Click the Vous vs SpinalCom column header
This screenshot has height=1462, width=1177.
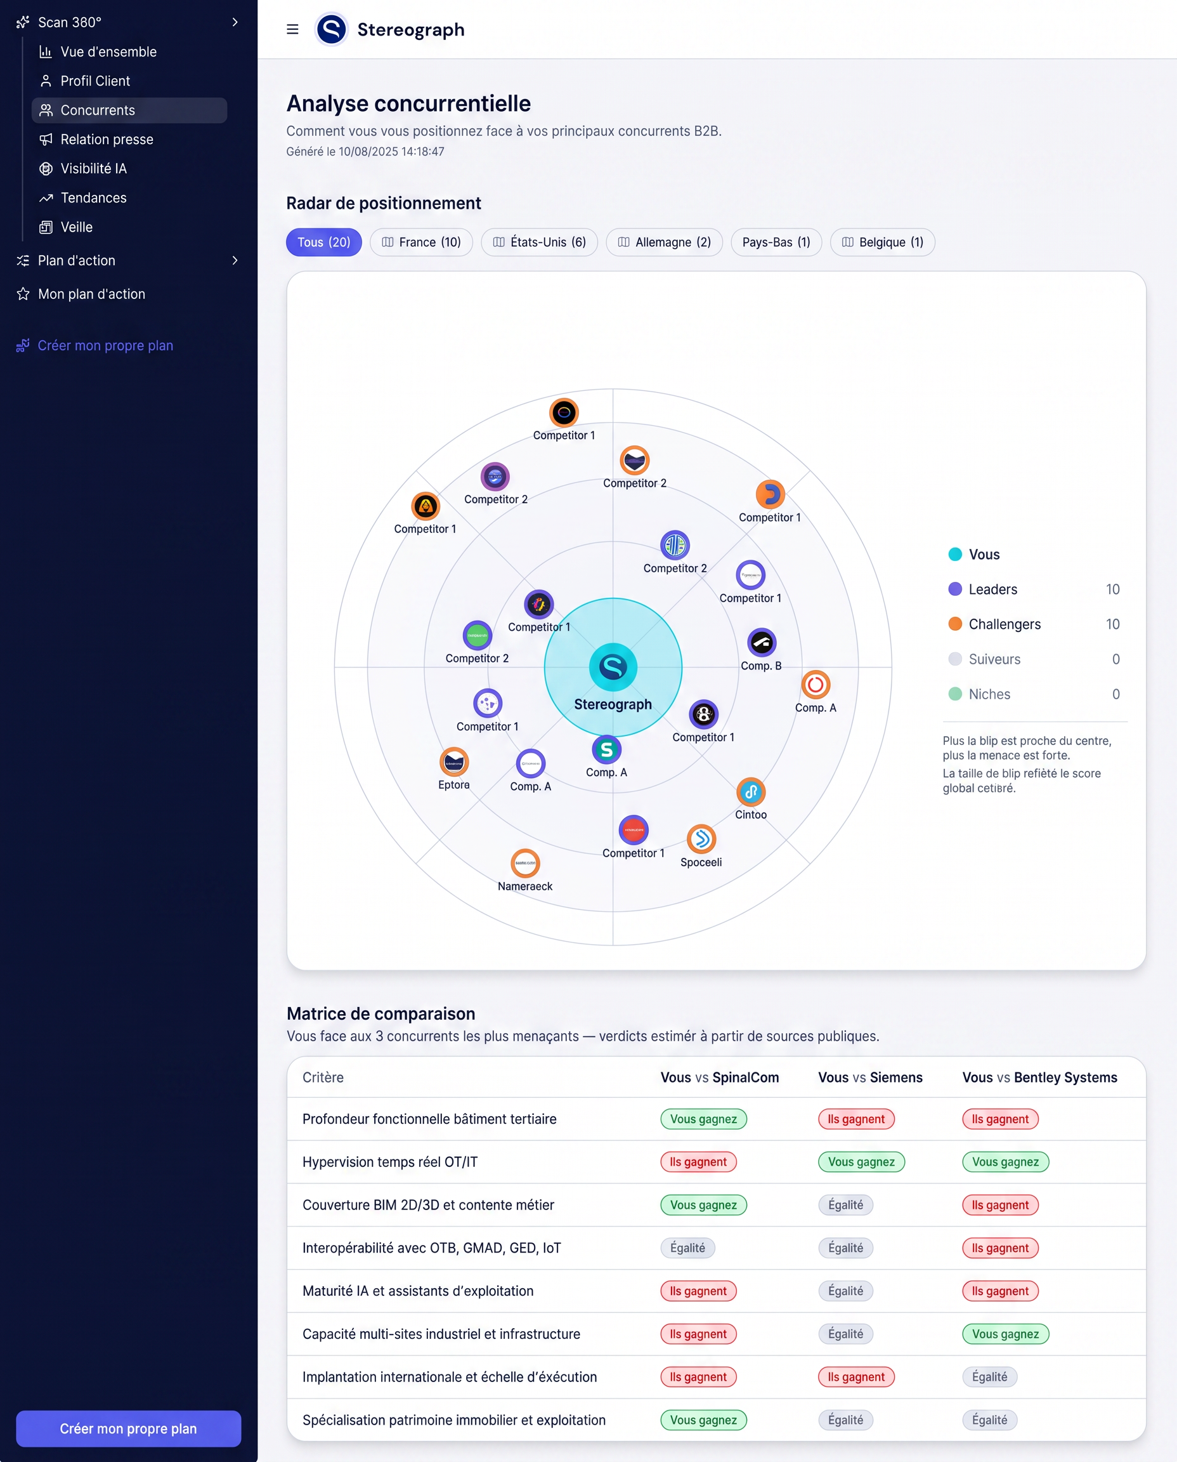[719, 1077]
